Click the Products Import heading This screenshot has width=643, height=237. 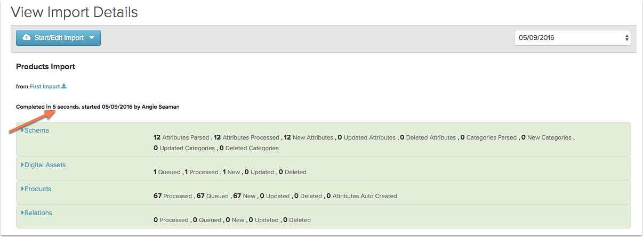[45, 67]
